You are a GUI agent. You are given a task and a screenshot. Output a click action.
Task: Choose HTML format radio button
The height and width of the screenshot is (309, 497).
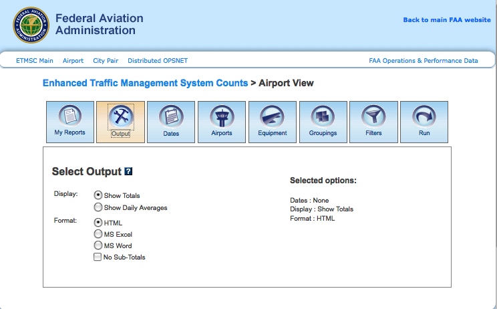click(x=98, y=223)
